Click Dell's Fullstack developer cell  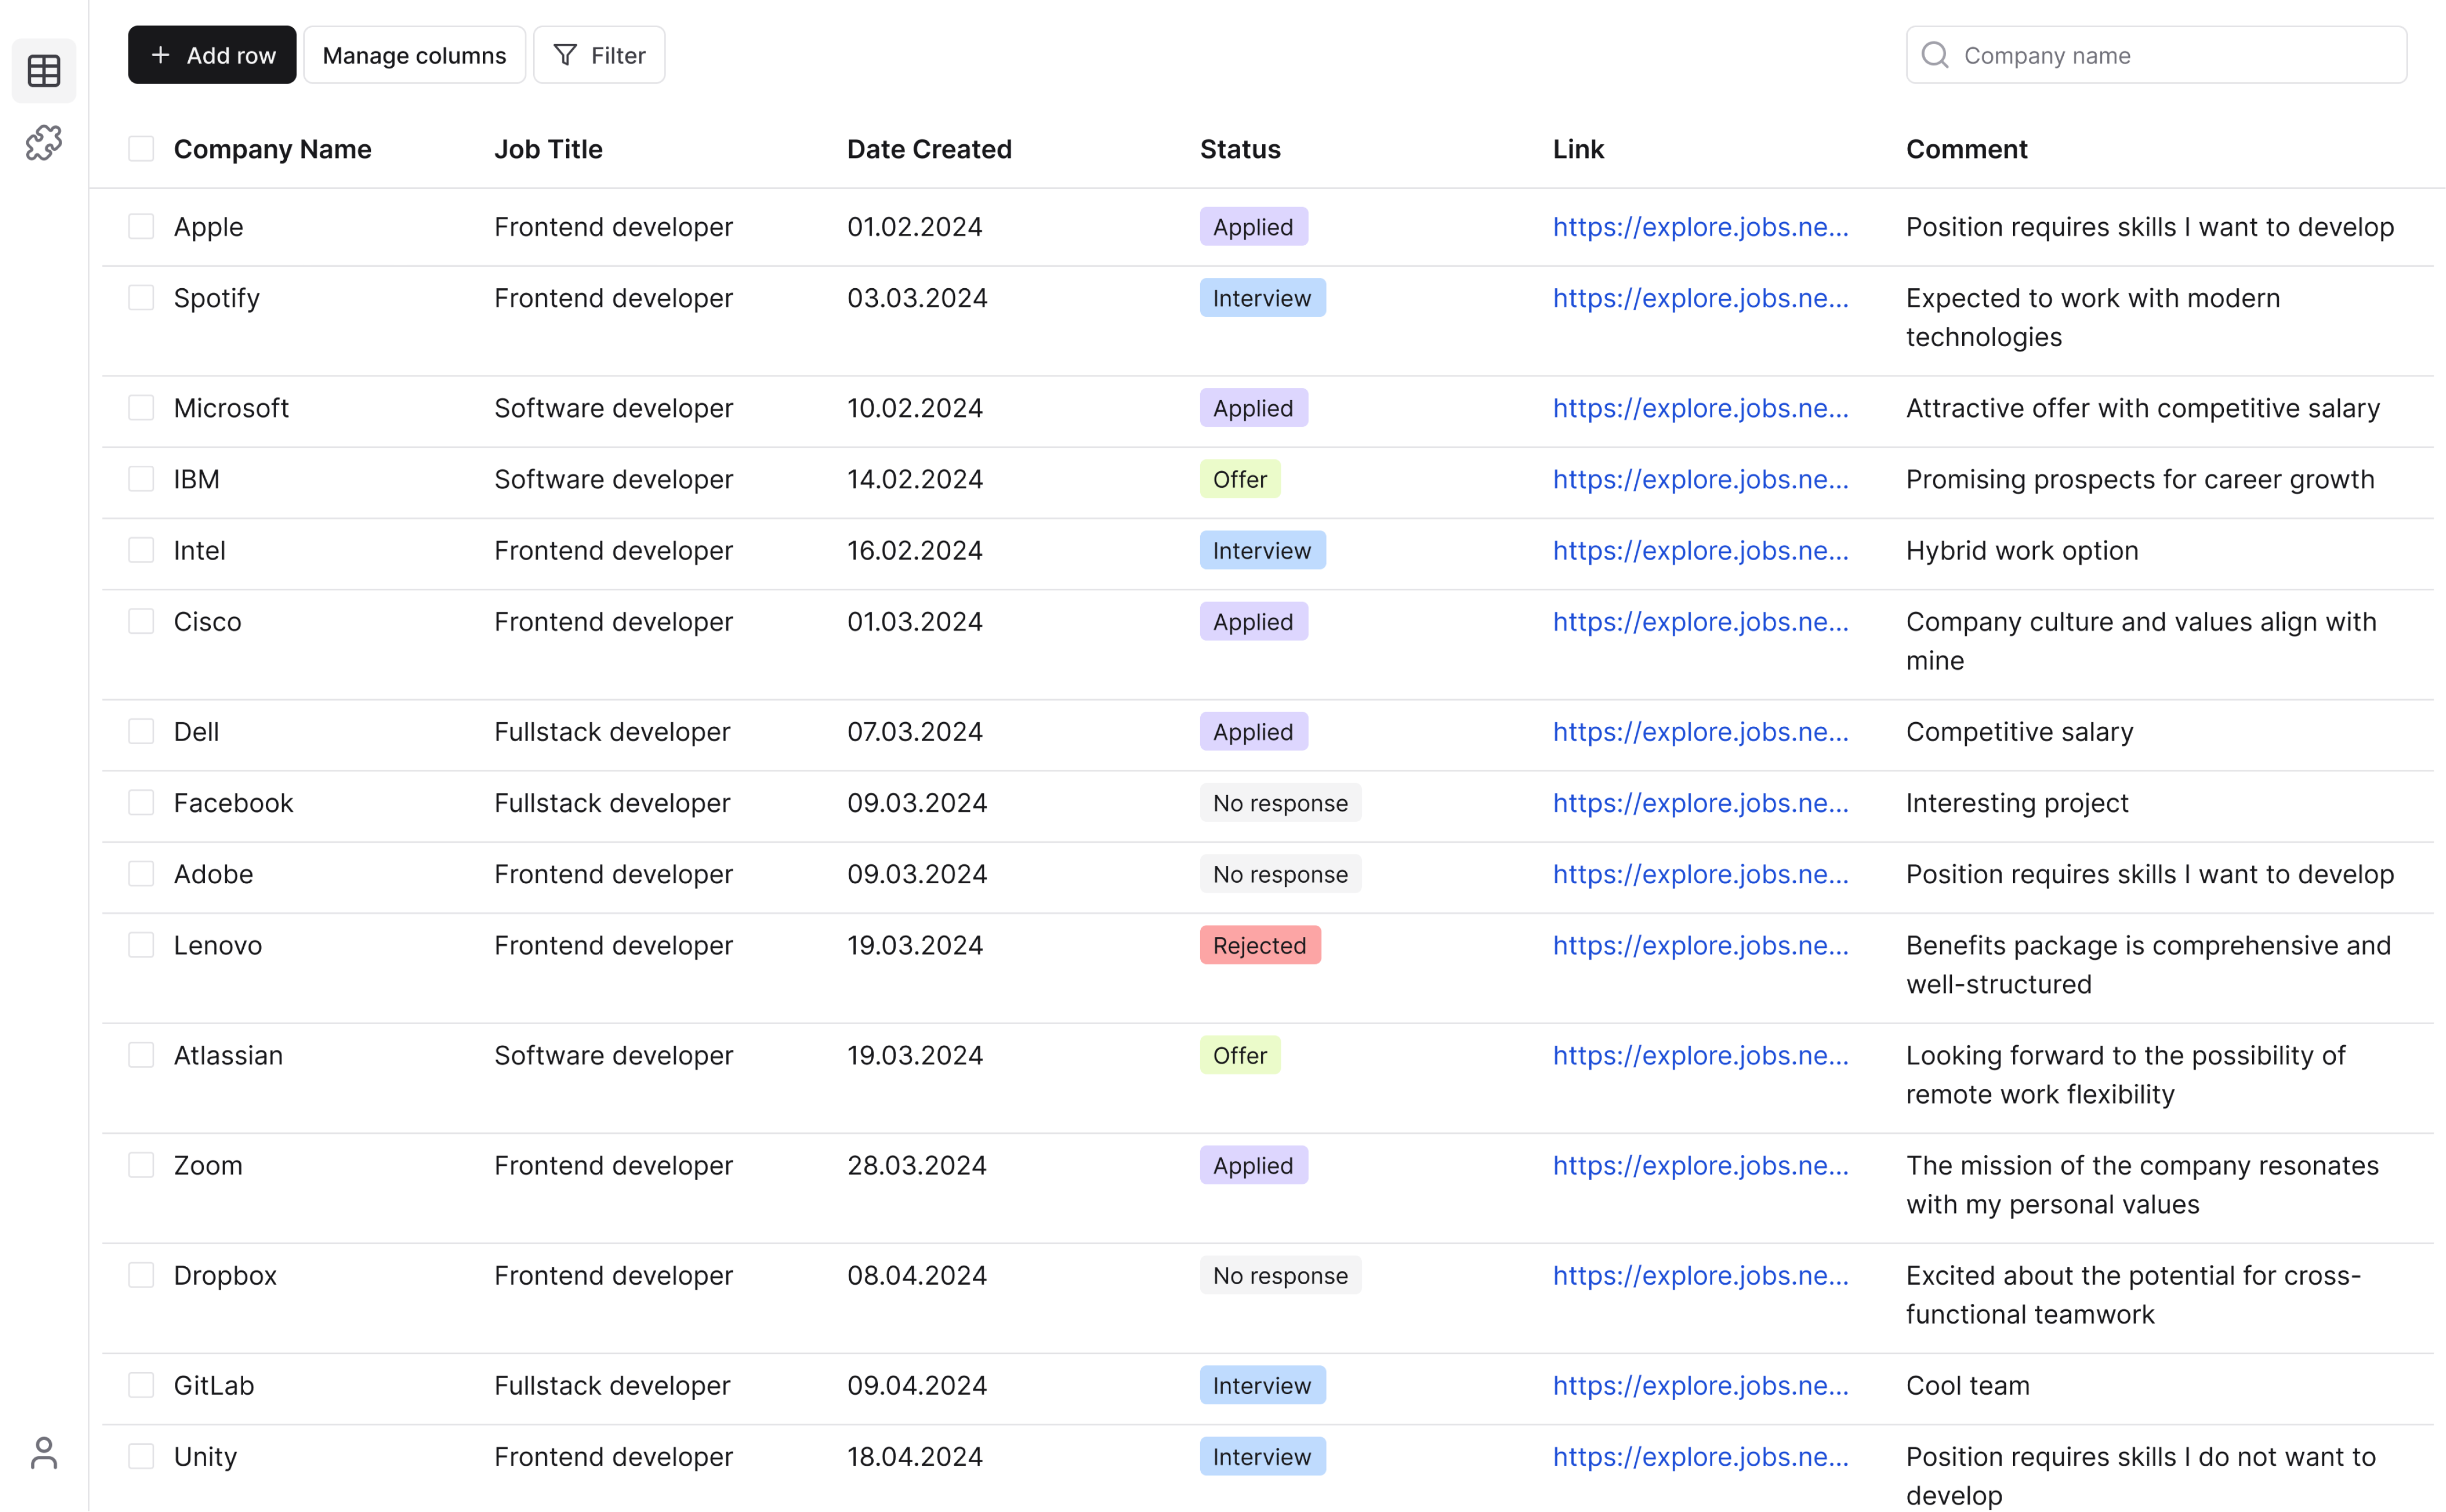[612, 731]
